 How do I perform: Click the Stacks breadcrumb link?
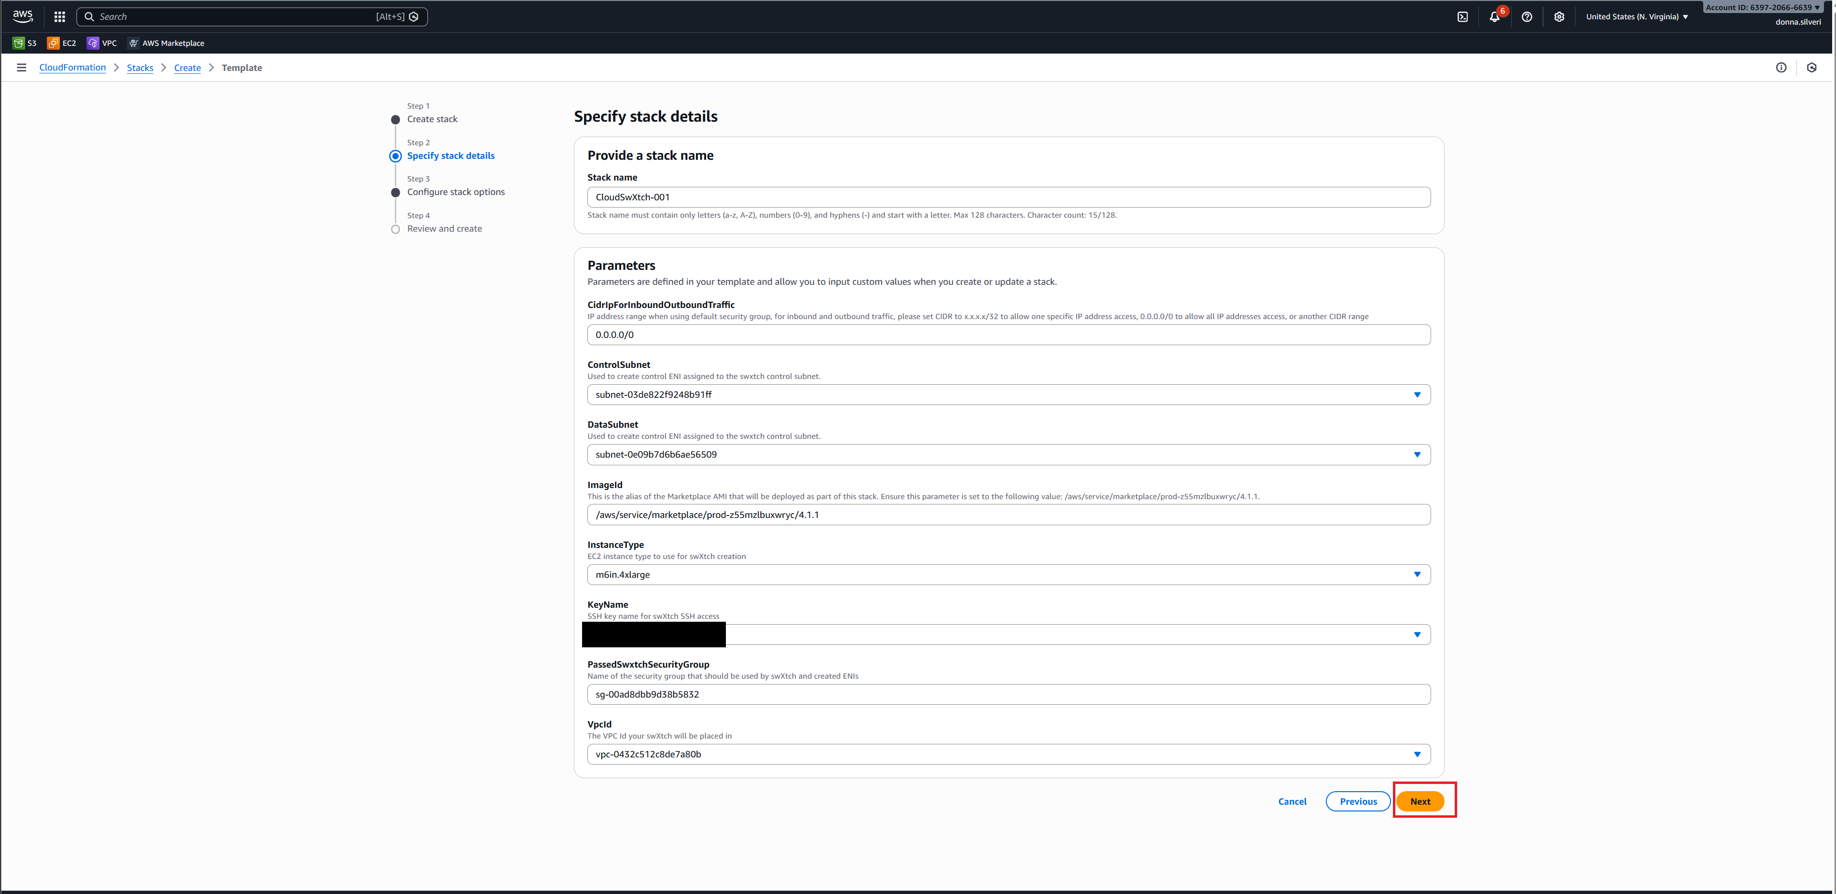[139, 68]
